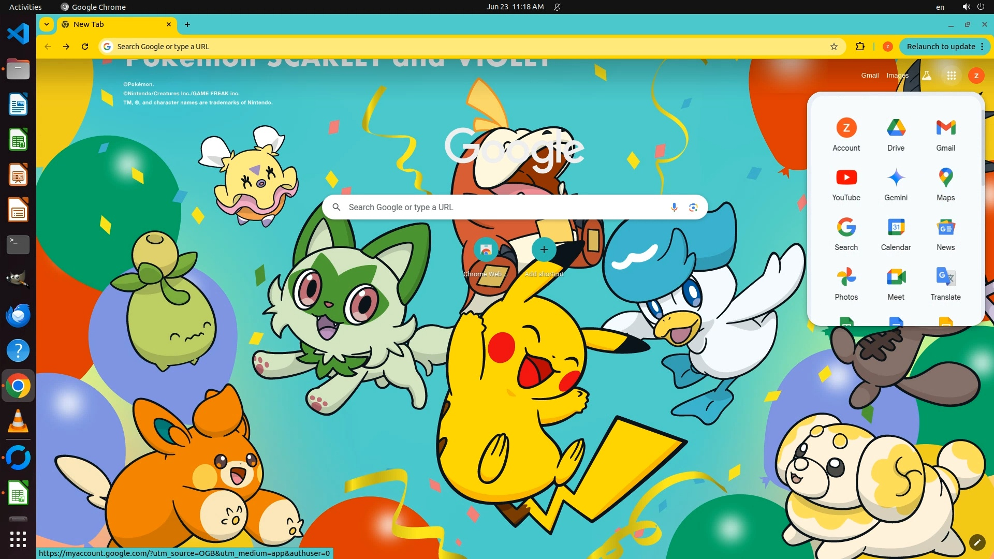This screenshot has height=559, width=994.
Task: Open YouTube from apps panel
Action: tap(846, 184)
